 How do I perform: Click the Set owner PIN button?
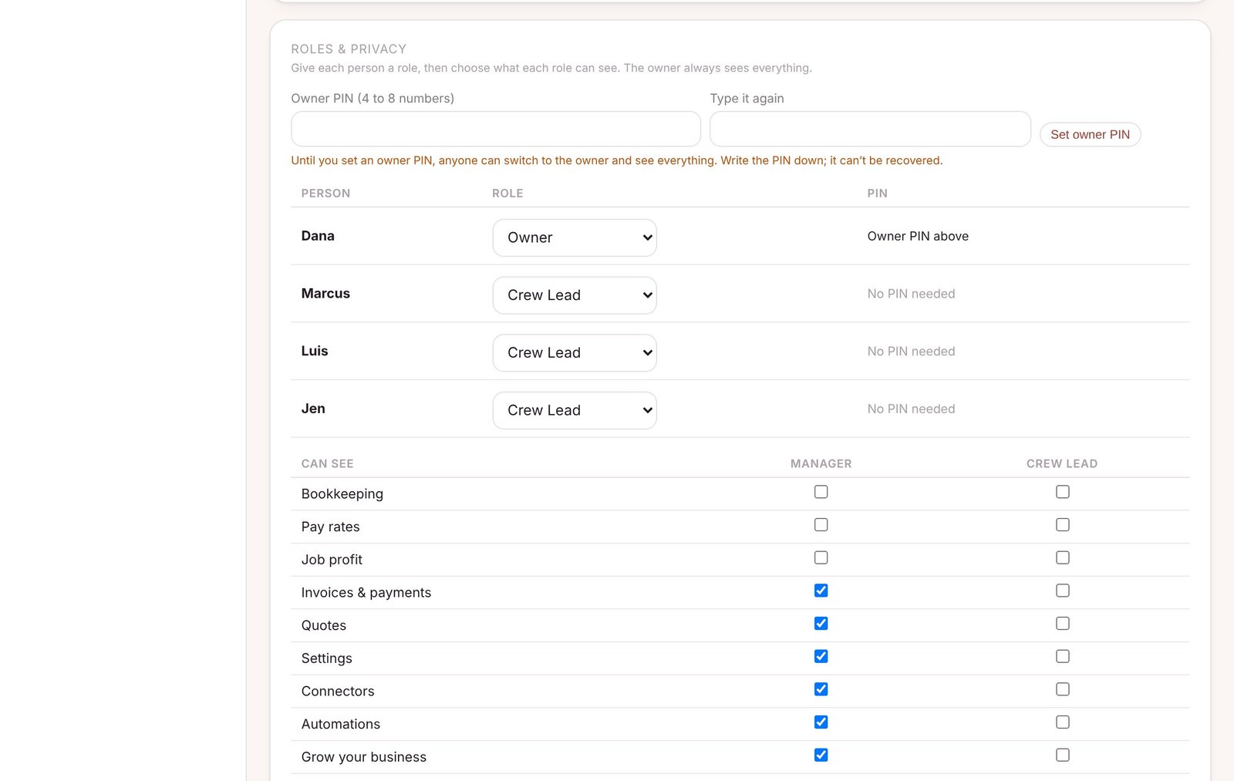pyautogui.click(x=1090, y=134)
